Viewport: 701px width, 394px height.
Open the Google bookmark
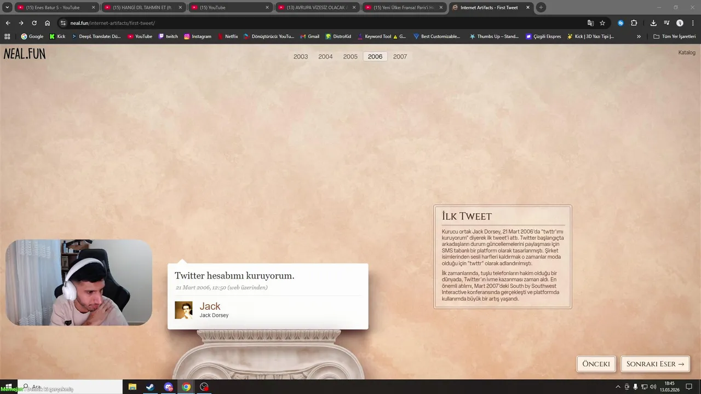32,37
